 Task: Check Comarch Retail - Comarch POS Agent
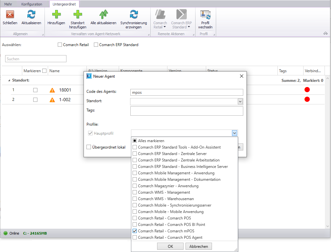tap(135, 237)
